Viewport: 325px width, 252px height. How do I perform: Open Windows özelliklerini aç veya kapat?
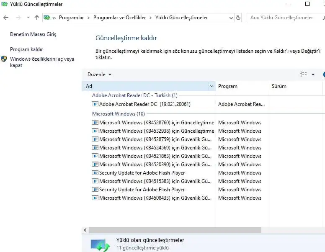(x=42, y=62)
